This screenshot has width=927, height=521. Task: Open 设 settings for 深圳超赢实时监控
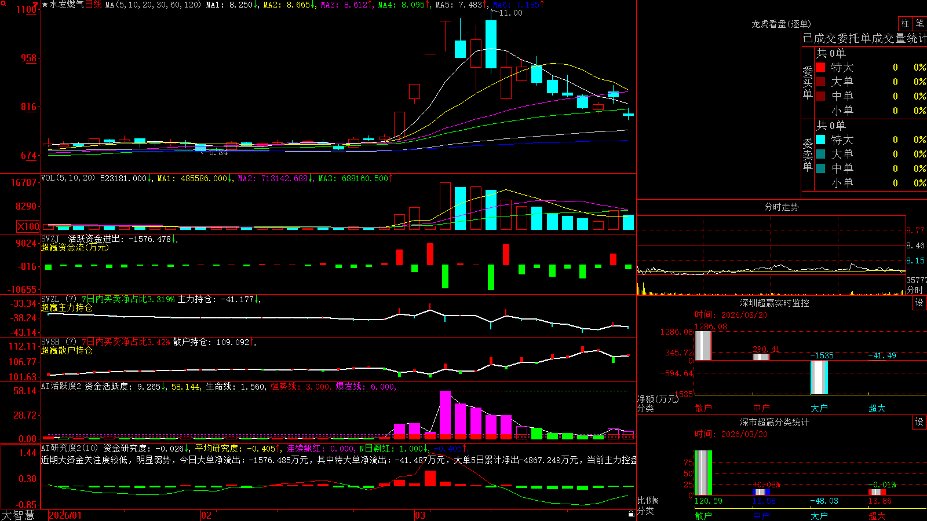click(919, 303)
